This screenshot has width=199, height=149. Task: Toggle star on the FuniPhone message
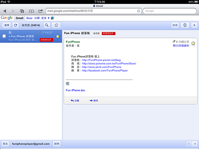(193, 43)
